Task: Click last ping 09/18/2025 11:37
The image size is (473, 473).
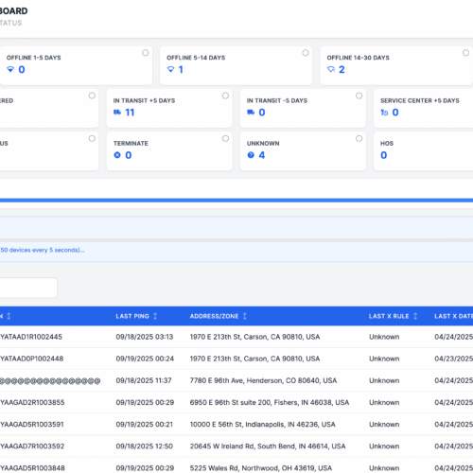Action: [x=144, y=380]
